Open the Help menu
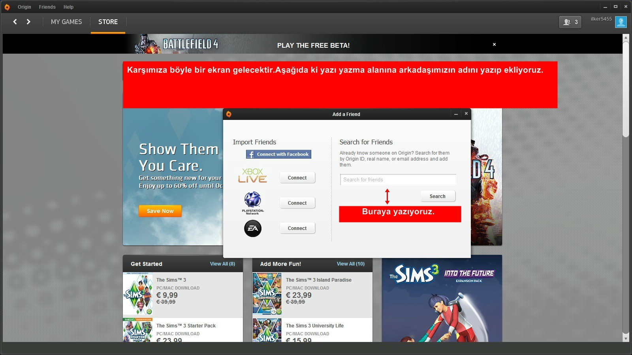The image size is (632, 355). (x=68, y=7)
